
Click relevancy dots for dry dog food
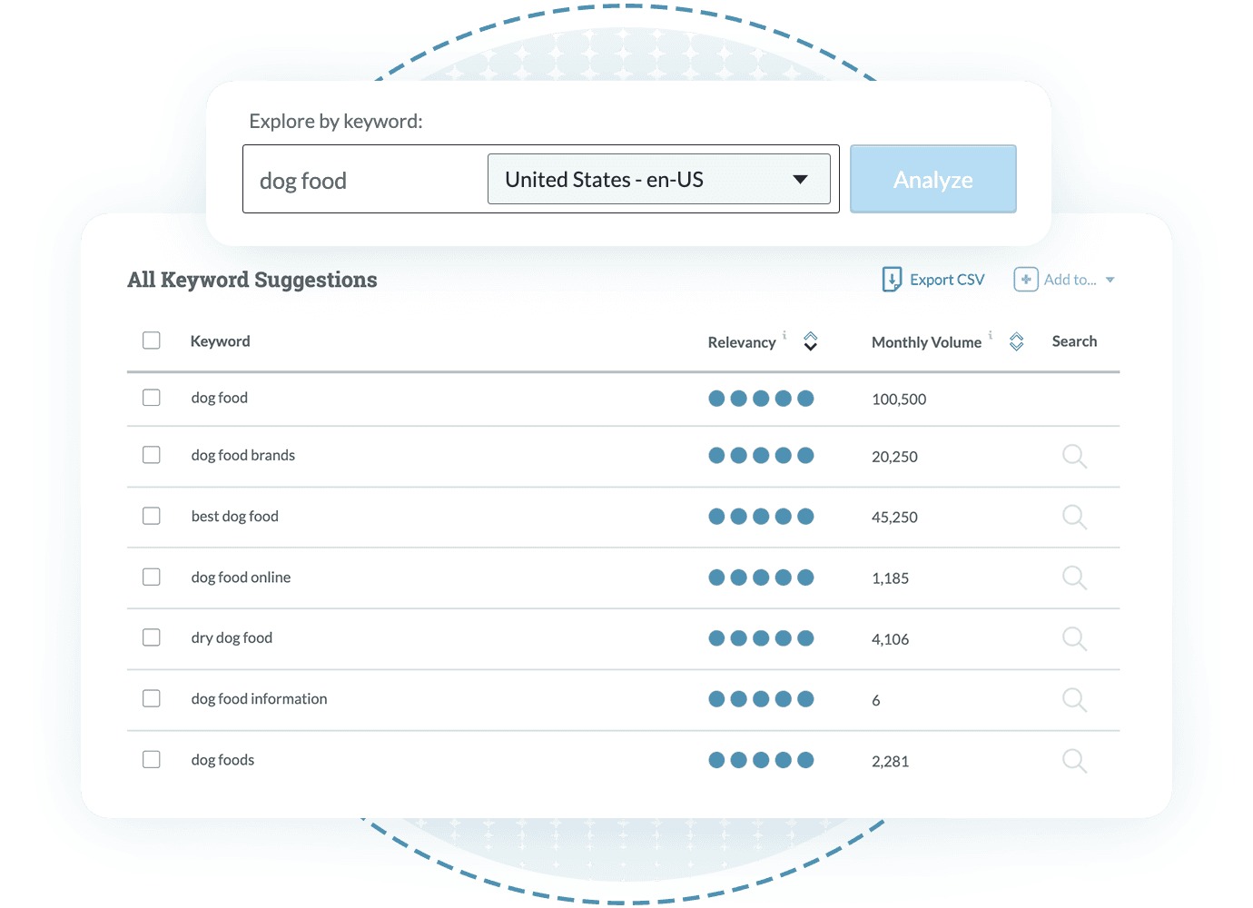(761, 638)
